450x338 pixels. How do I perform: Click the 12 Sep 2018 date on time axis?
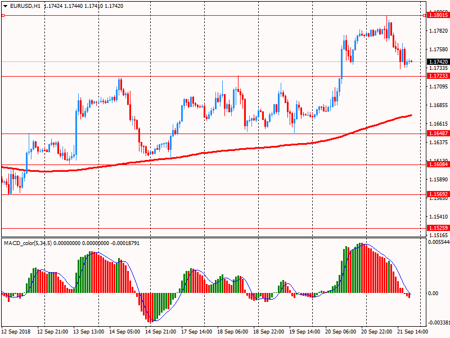coord(16,332)
